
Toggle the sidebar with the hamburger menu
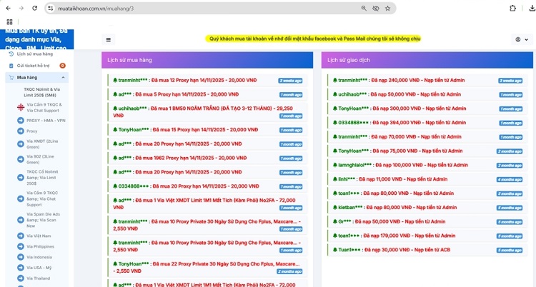109,40
